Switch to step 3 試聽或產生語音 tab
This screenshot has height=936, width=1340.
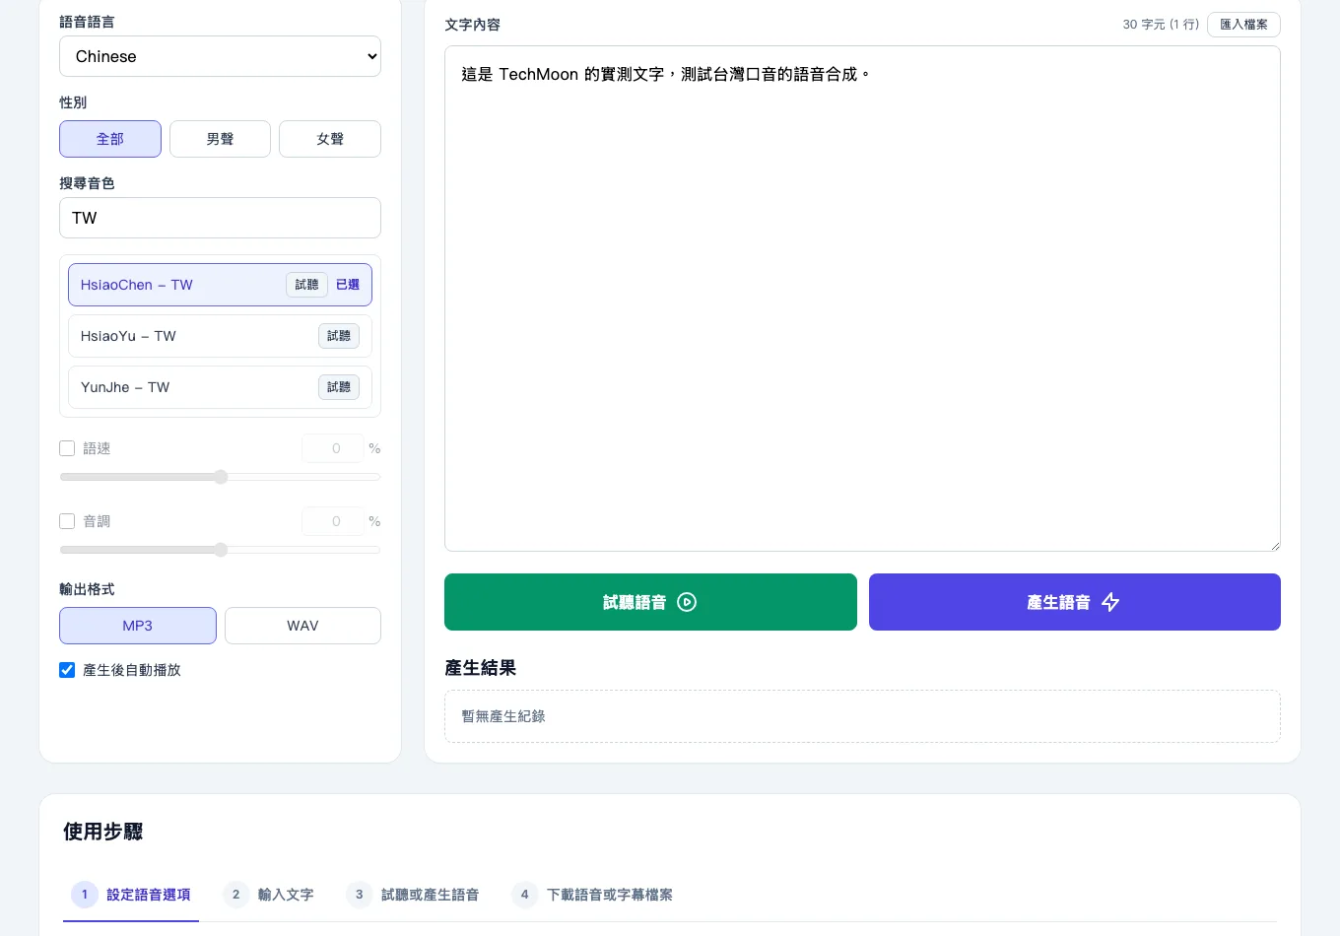tap(413, 895)
